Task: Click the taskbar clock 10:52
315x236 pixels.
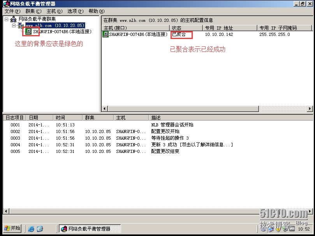Action: click(x=304, y=229)
